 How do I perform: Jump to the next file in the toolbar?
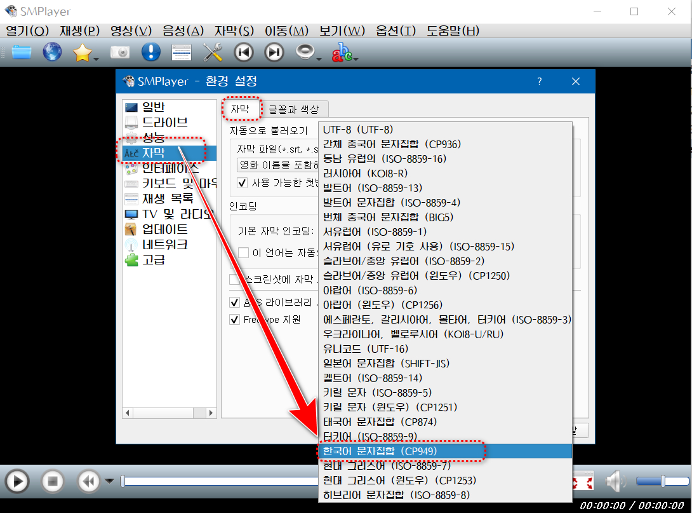(274, 53)
